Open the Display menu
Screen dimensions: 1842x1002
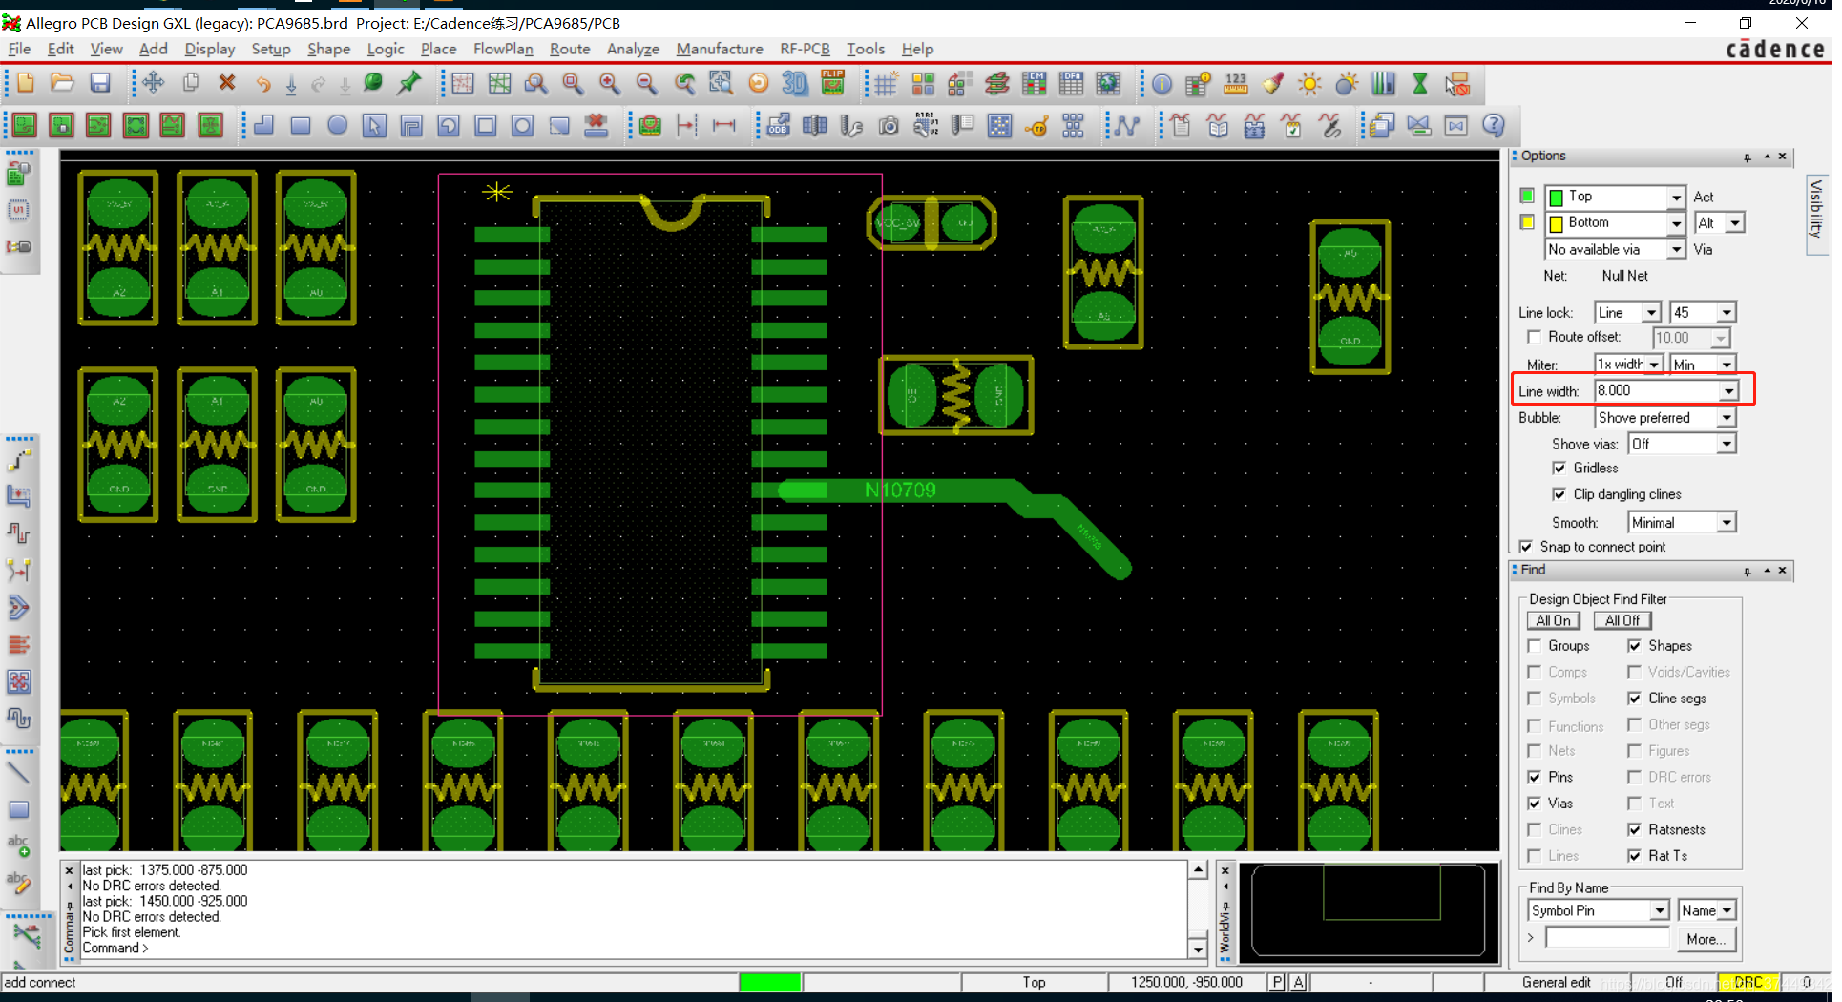pyautogui.click(x=210, y=49)
